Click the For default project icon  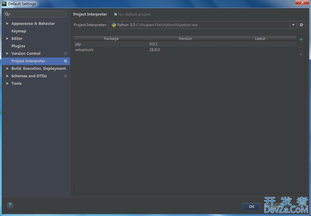coord(115,14)
